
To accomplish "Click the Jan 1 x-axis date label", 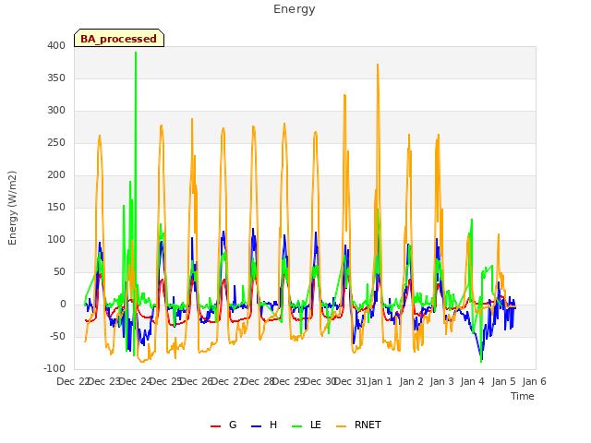I will (380, 381).
